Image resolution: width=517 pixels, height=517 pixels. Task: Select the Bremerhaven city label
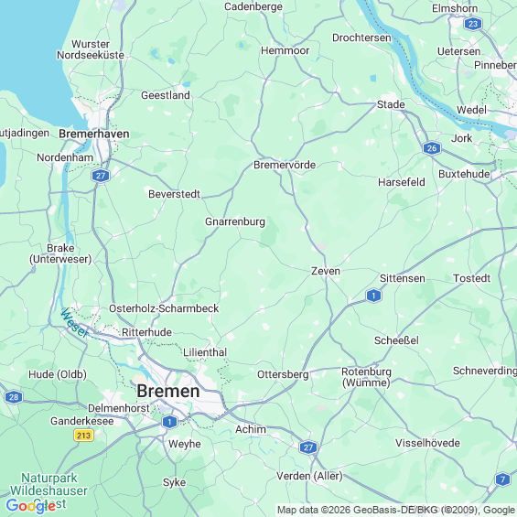(x=94, y=134)
